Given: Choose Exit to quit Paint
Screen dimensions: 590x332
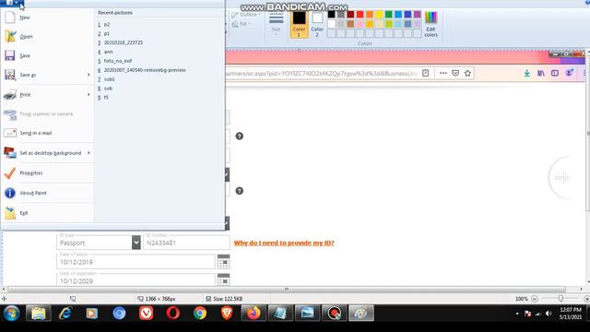Looking at the screenshot, I should click(x=47, y=213).
